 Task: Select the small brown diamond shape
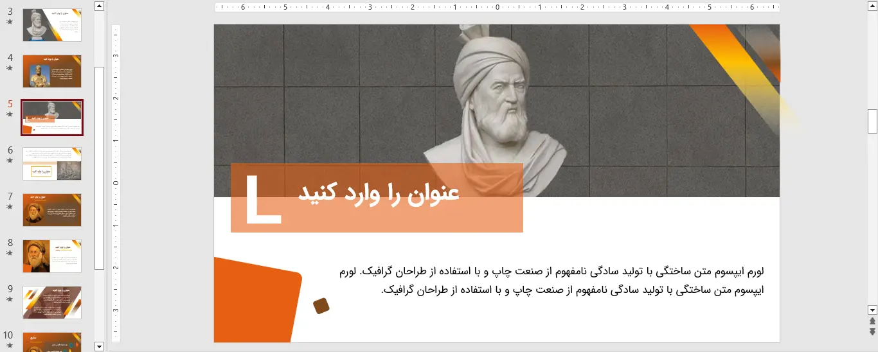click(x=321, y=306)
